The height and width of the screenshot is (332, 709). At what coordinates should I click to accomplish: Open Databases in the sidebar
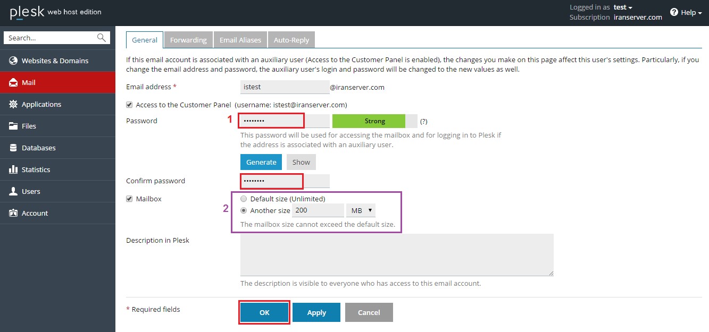click(57, 148)
